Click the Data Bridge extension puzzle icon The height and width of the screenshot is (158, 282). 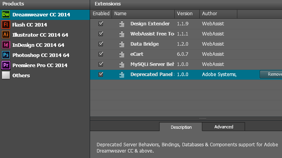122,44
